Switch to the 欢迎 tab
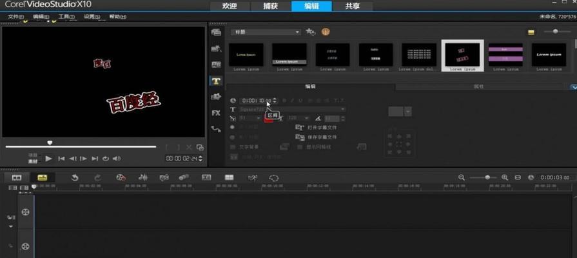The image size is (577, 258). [230, 6]
